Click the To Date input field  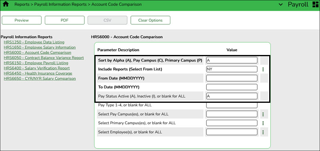(232, 87)
